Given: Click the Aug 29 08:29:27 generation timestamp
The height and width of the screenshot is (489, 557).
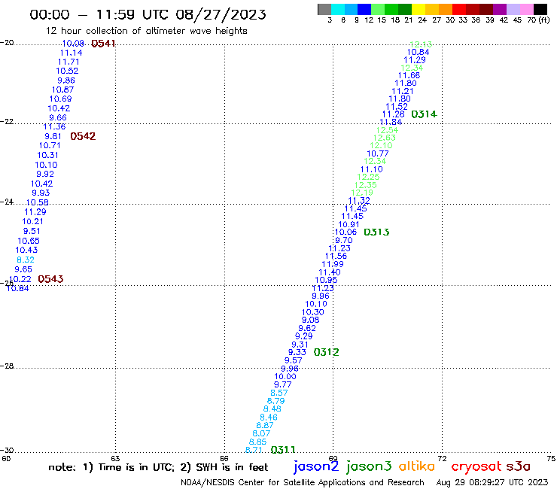Looking at the screenshot, I should tap(492, 483).
